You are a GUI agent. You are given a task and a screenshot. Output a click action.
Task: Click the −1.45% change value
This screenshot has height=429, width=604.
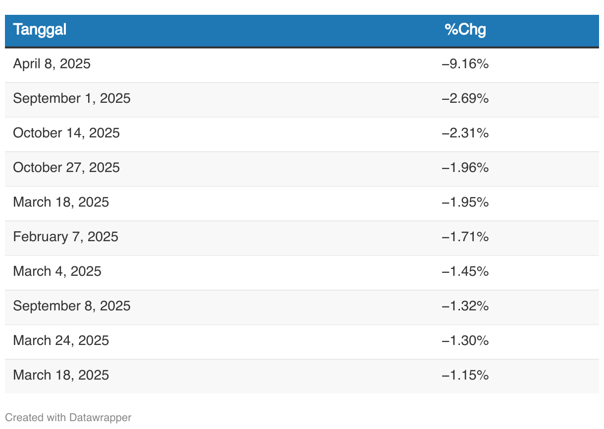coord(465,271)
